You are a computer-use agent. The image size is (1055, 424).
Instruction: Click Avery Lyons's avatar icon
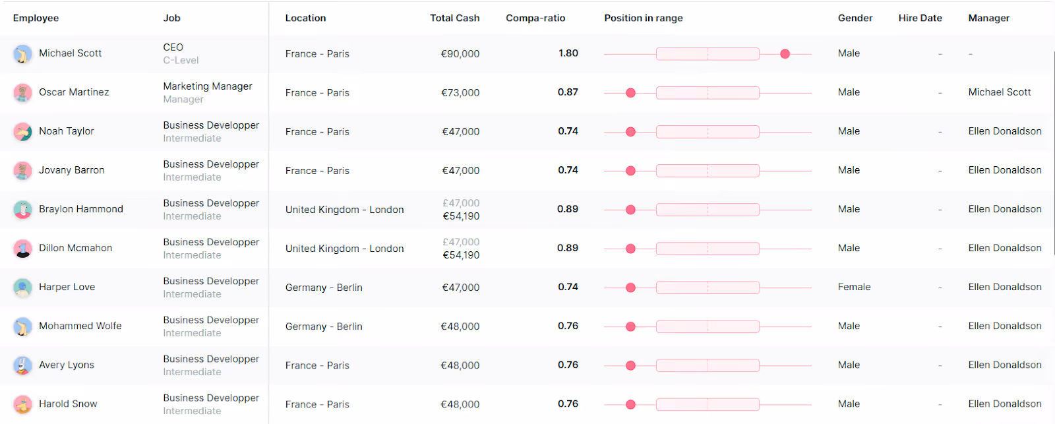pyautogui.click(x=22, y=365)
